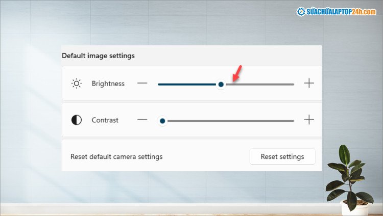Click the Reset settings button

(282, 156)
